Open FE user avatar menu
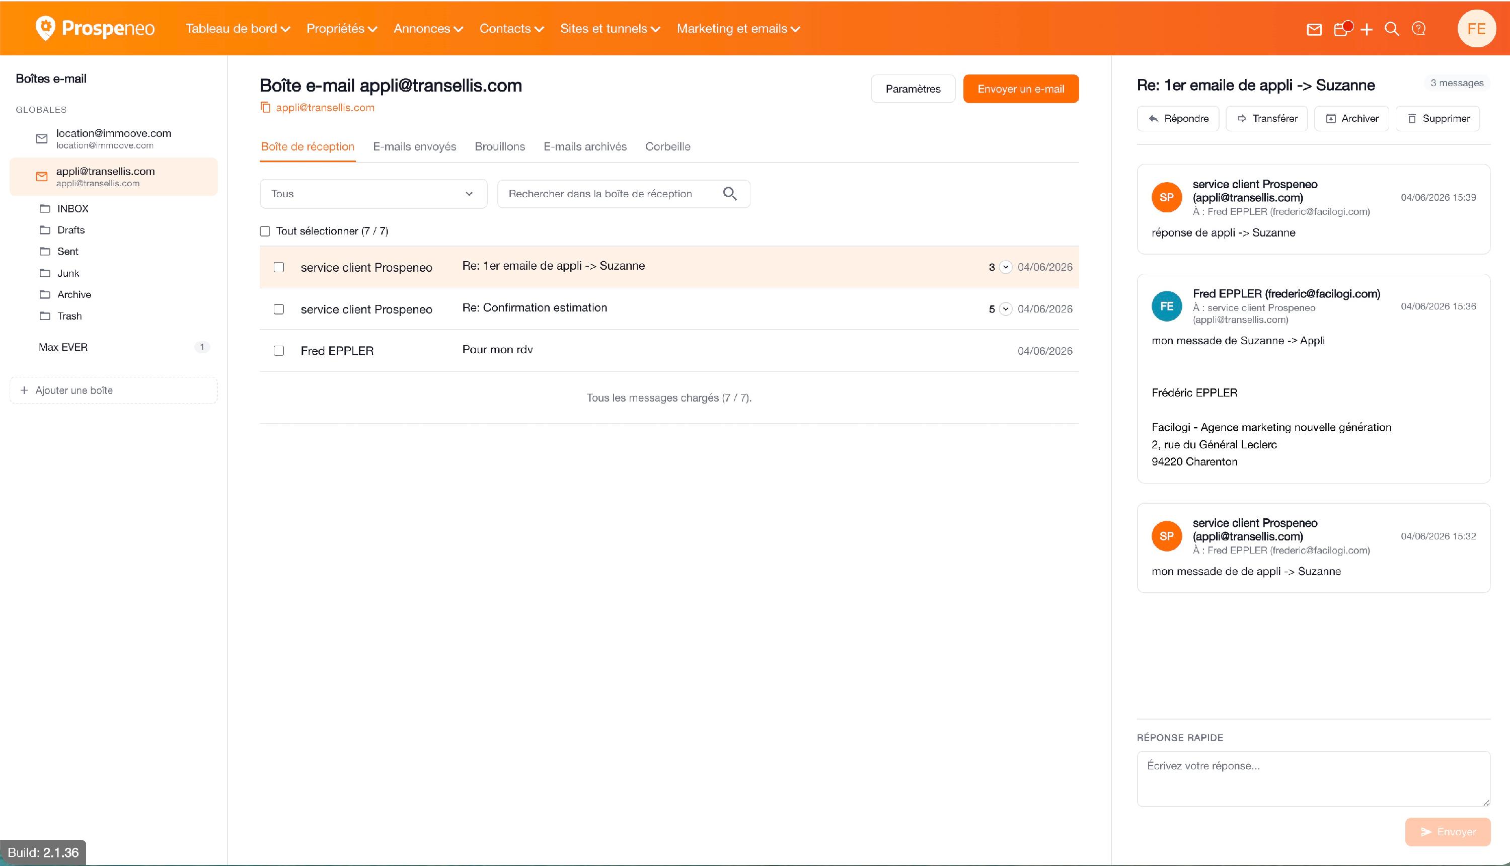This screenshot has height=866, width=1510. (x=1476, y=29)
